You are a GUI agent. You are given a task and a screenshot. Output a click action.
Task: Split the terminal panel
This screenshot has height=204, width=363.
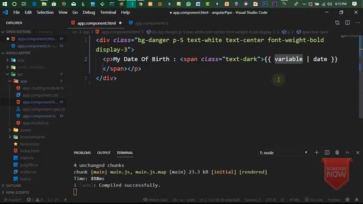pyautogui.click(x=327, y=152)
